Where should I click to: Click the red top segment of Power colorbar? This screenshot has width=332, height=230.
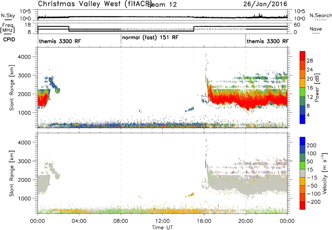tap(303, 56)
